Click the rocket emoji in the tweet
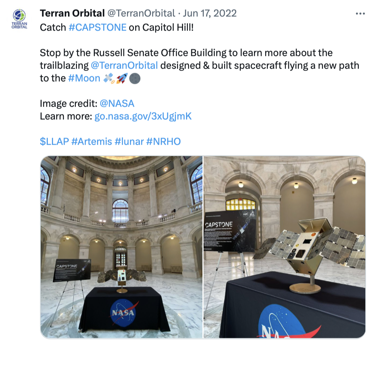 pos(122,78)
